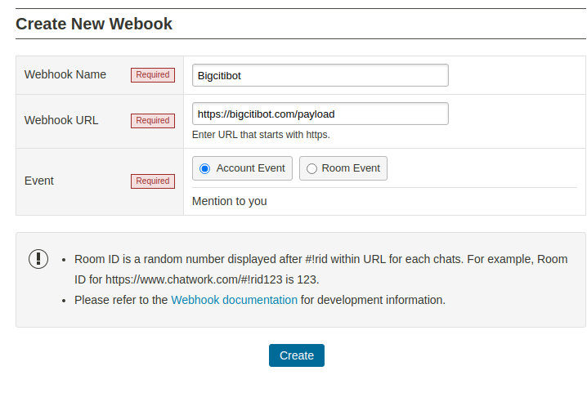
Task: Click the Required badge in the Event row
Action: (x=152, y=181)
